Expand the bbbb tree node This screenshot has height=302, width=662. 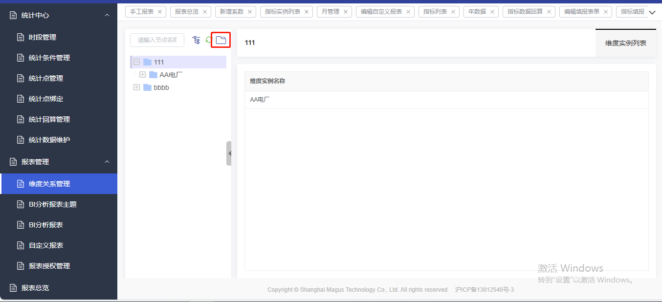[137, 87]
